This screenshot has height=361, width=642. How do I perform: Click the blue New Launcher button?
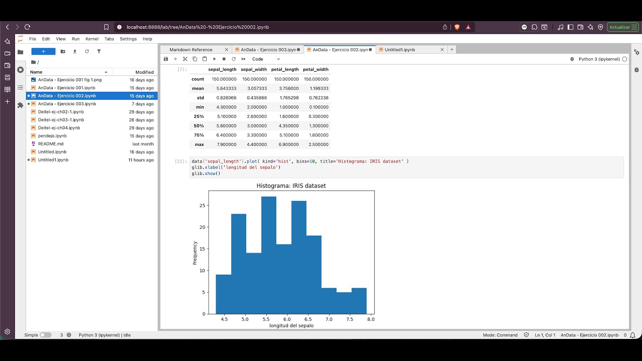[43, 51]
